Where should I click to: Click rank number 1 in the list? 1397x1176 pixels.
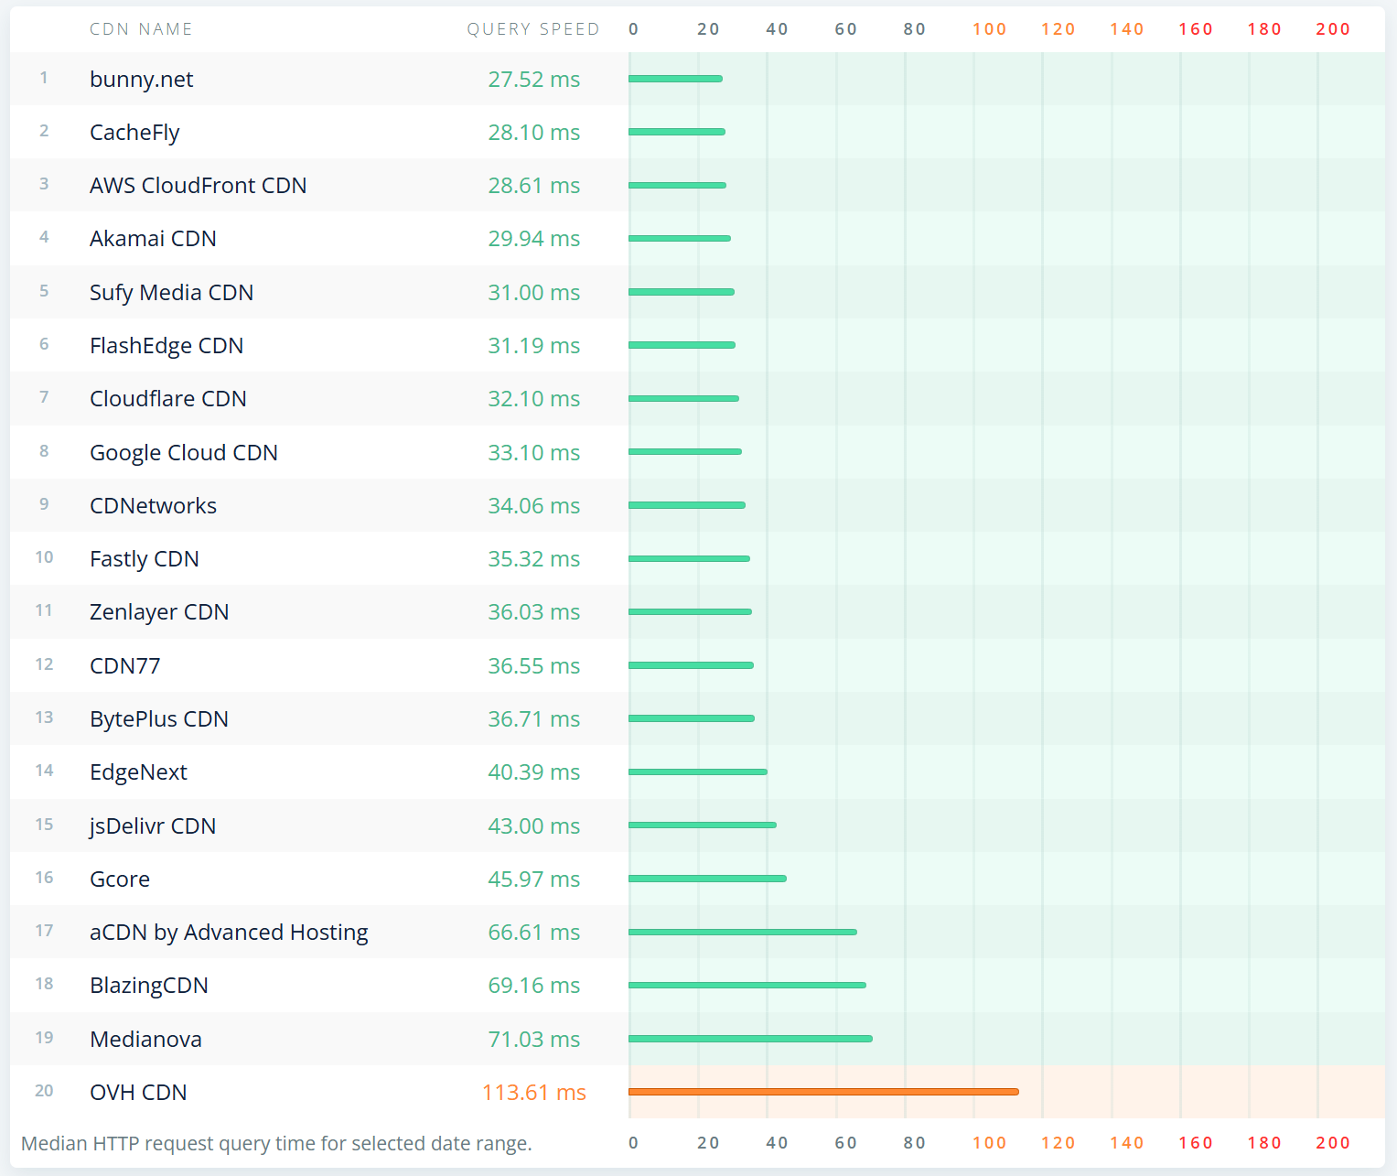pos(44,78)
